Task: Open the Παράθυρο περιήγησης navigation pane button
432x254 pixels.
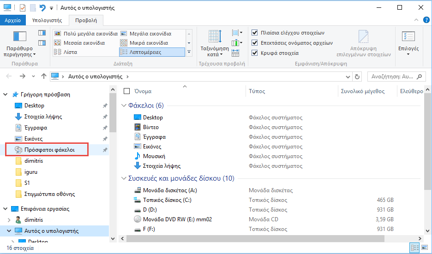Action: pyautogui.click(x=19, y=43)
